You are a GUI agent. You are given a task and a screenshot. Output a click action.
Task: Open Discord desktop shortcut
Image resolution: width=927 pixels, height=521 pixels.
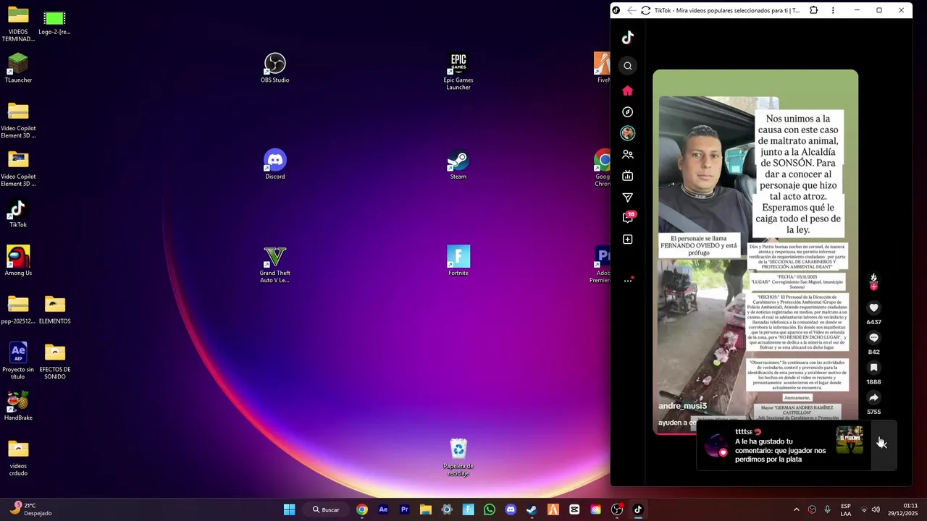[x=274, y=164]
